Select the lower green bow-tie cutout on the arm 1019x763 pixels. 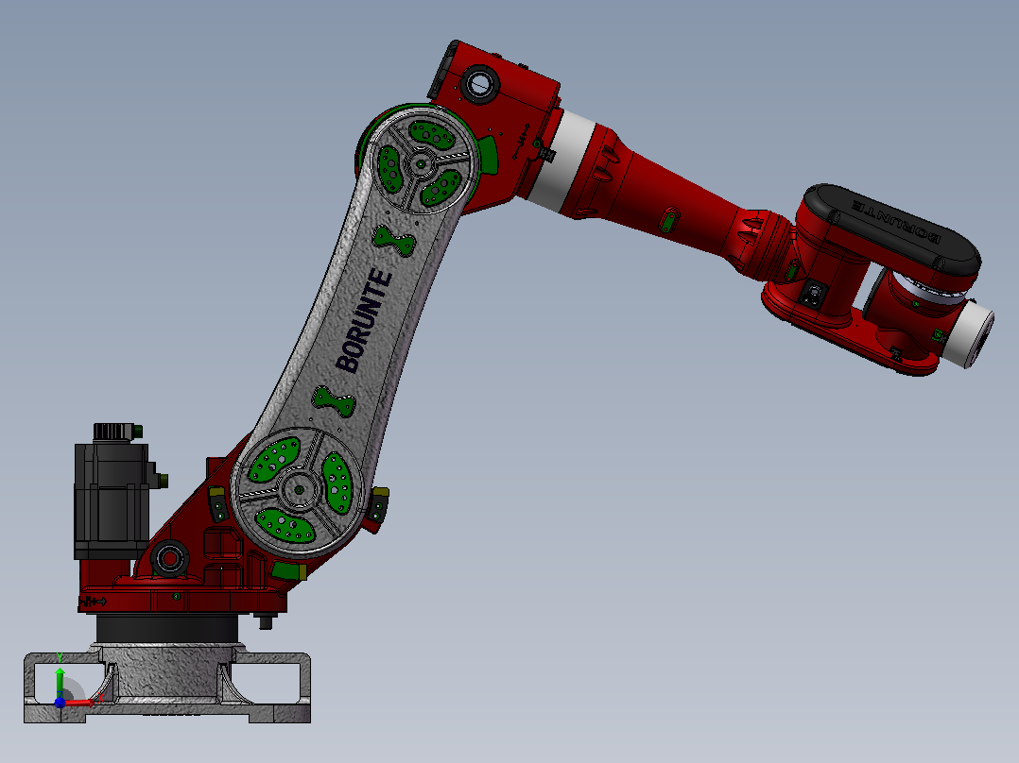pos(335,400)
